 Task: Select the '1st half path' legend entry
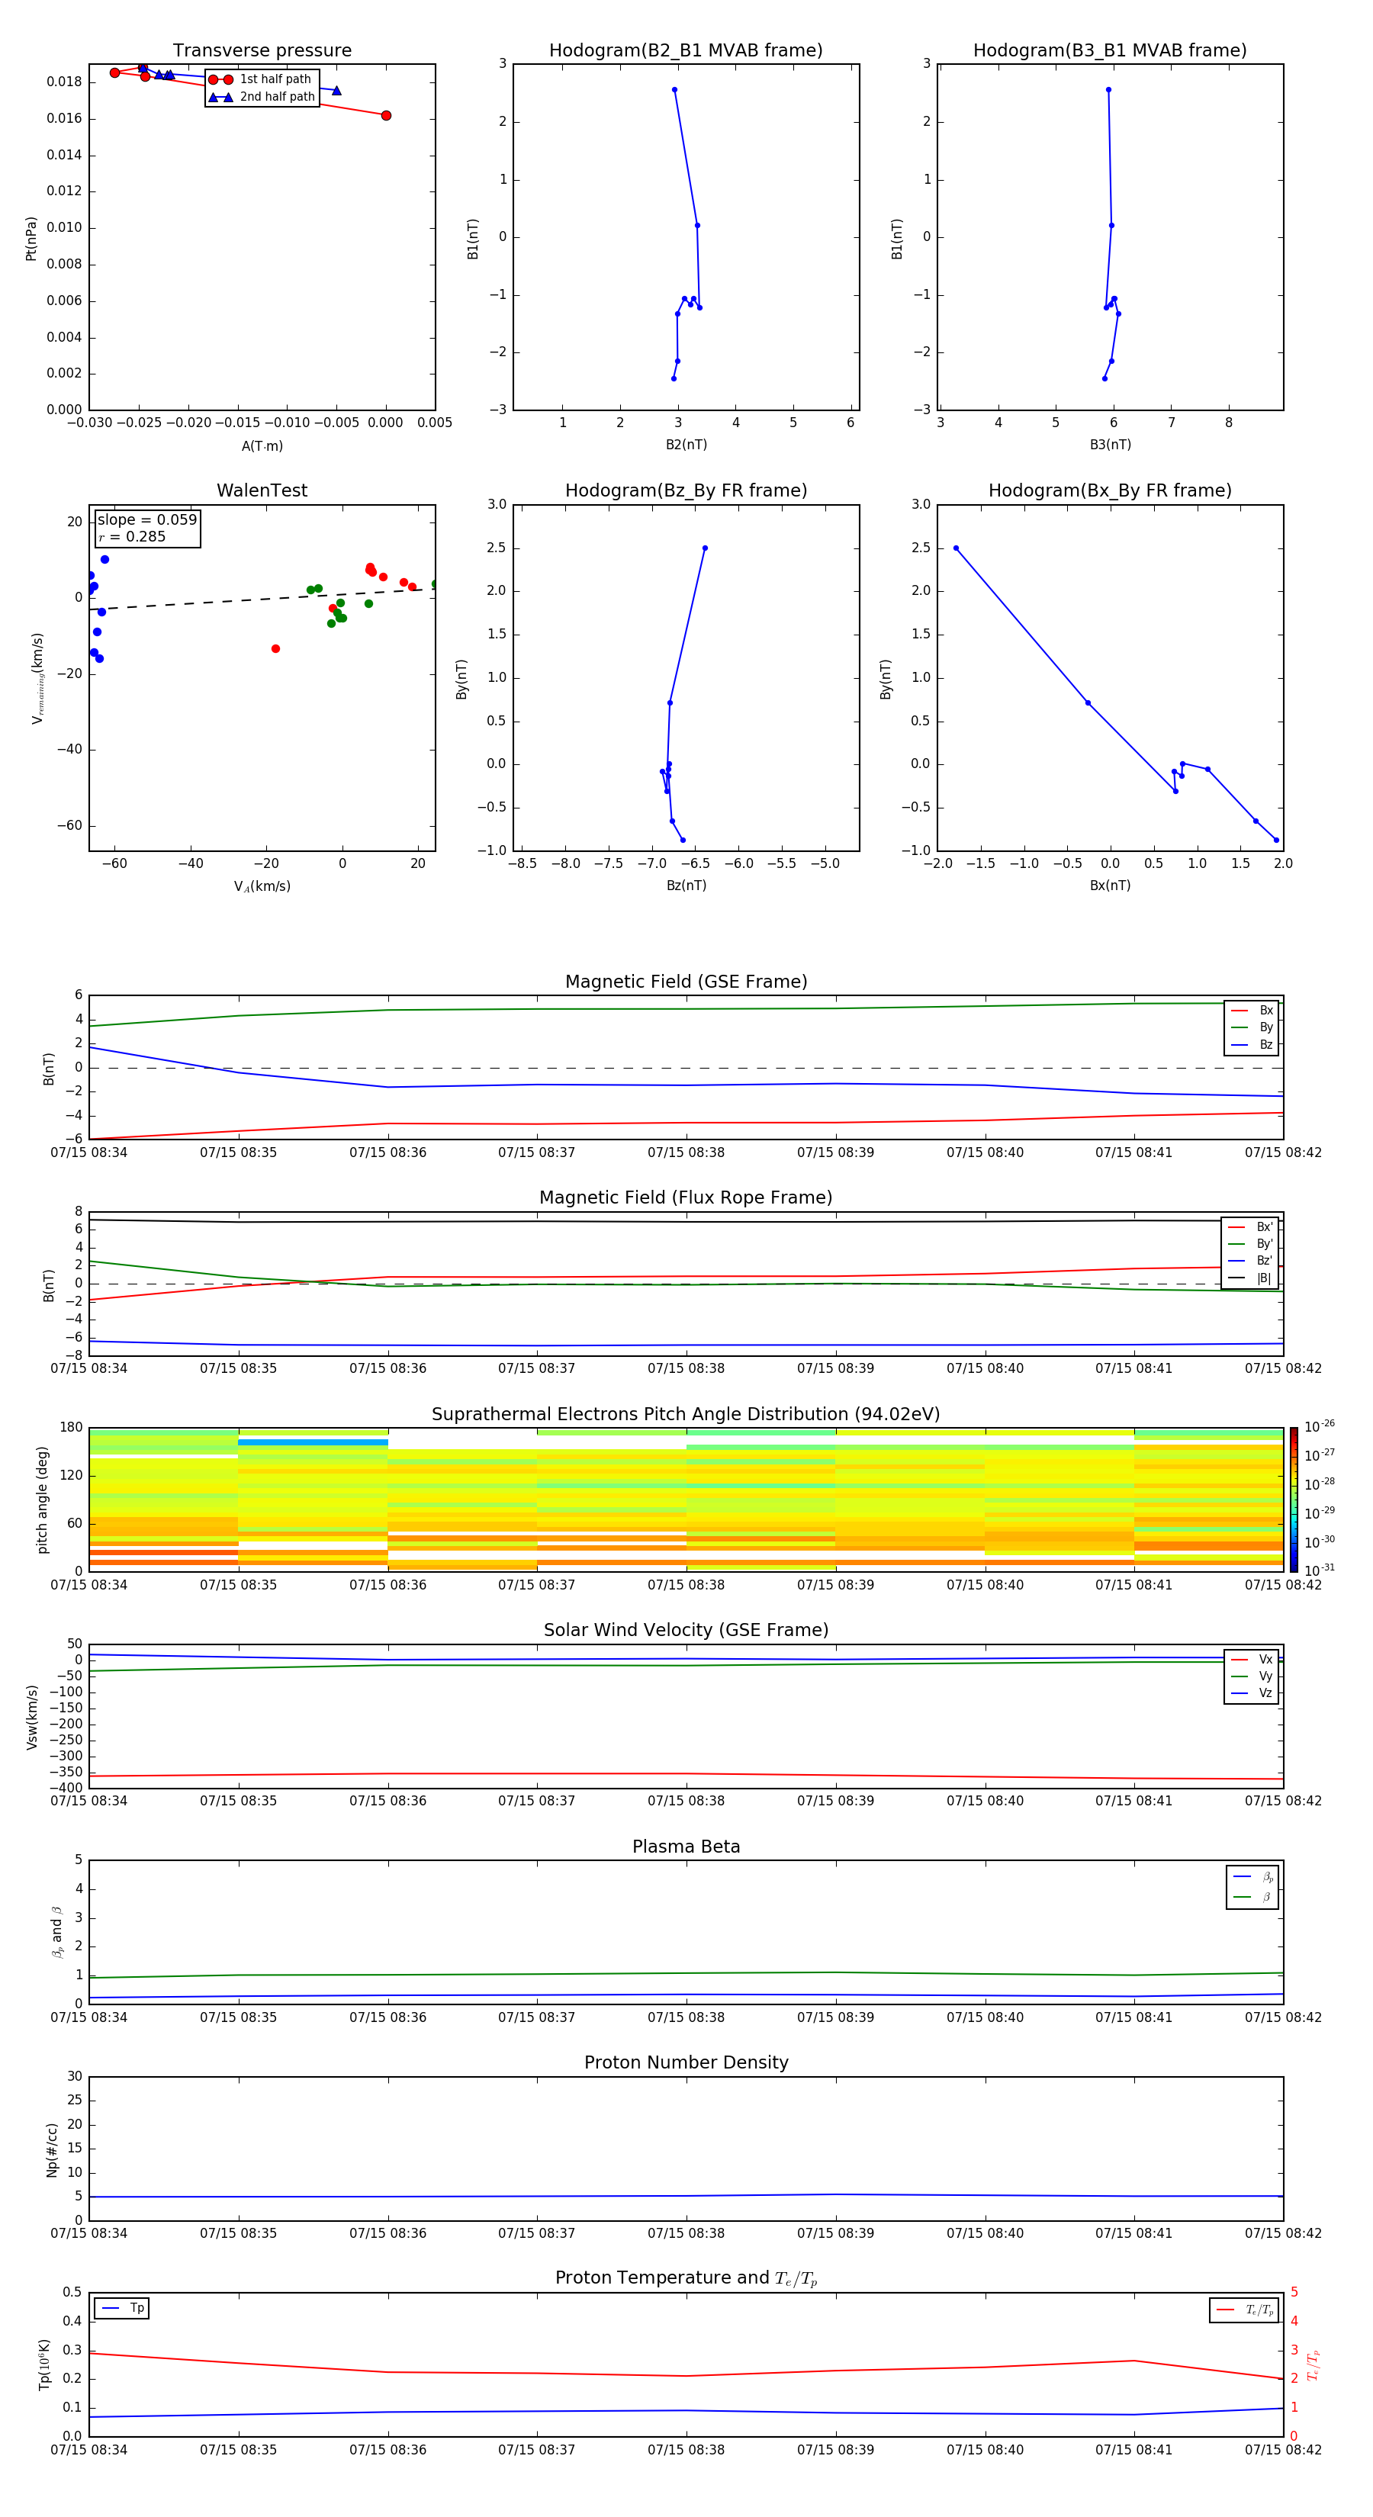pos(261,79)
